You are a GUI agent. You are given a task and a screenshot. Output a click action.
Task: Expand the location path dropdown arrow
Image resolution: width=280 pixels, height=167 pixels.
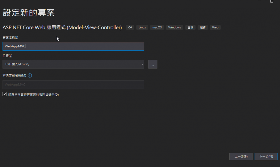[x=142, y=64]
